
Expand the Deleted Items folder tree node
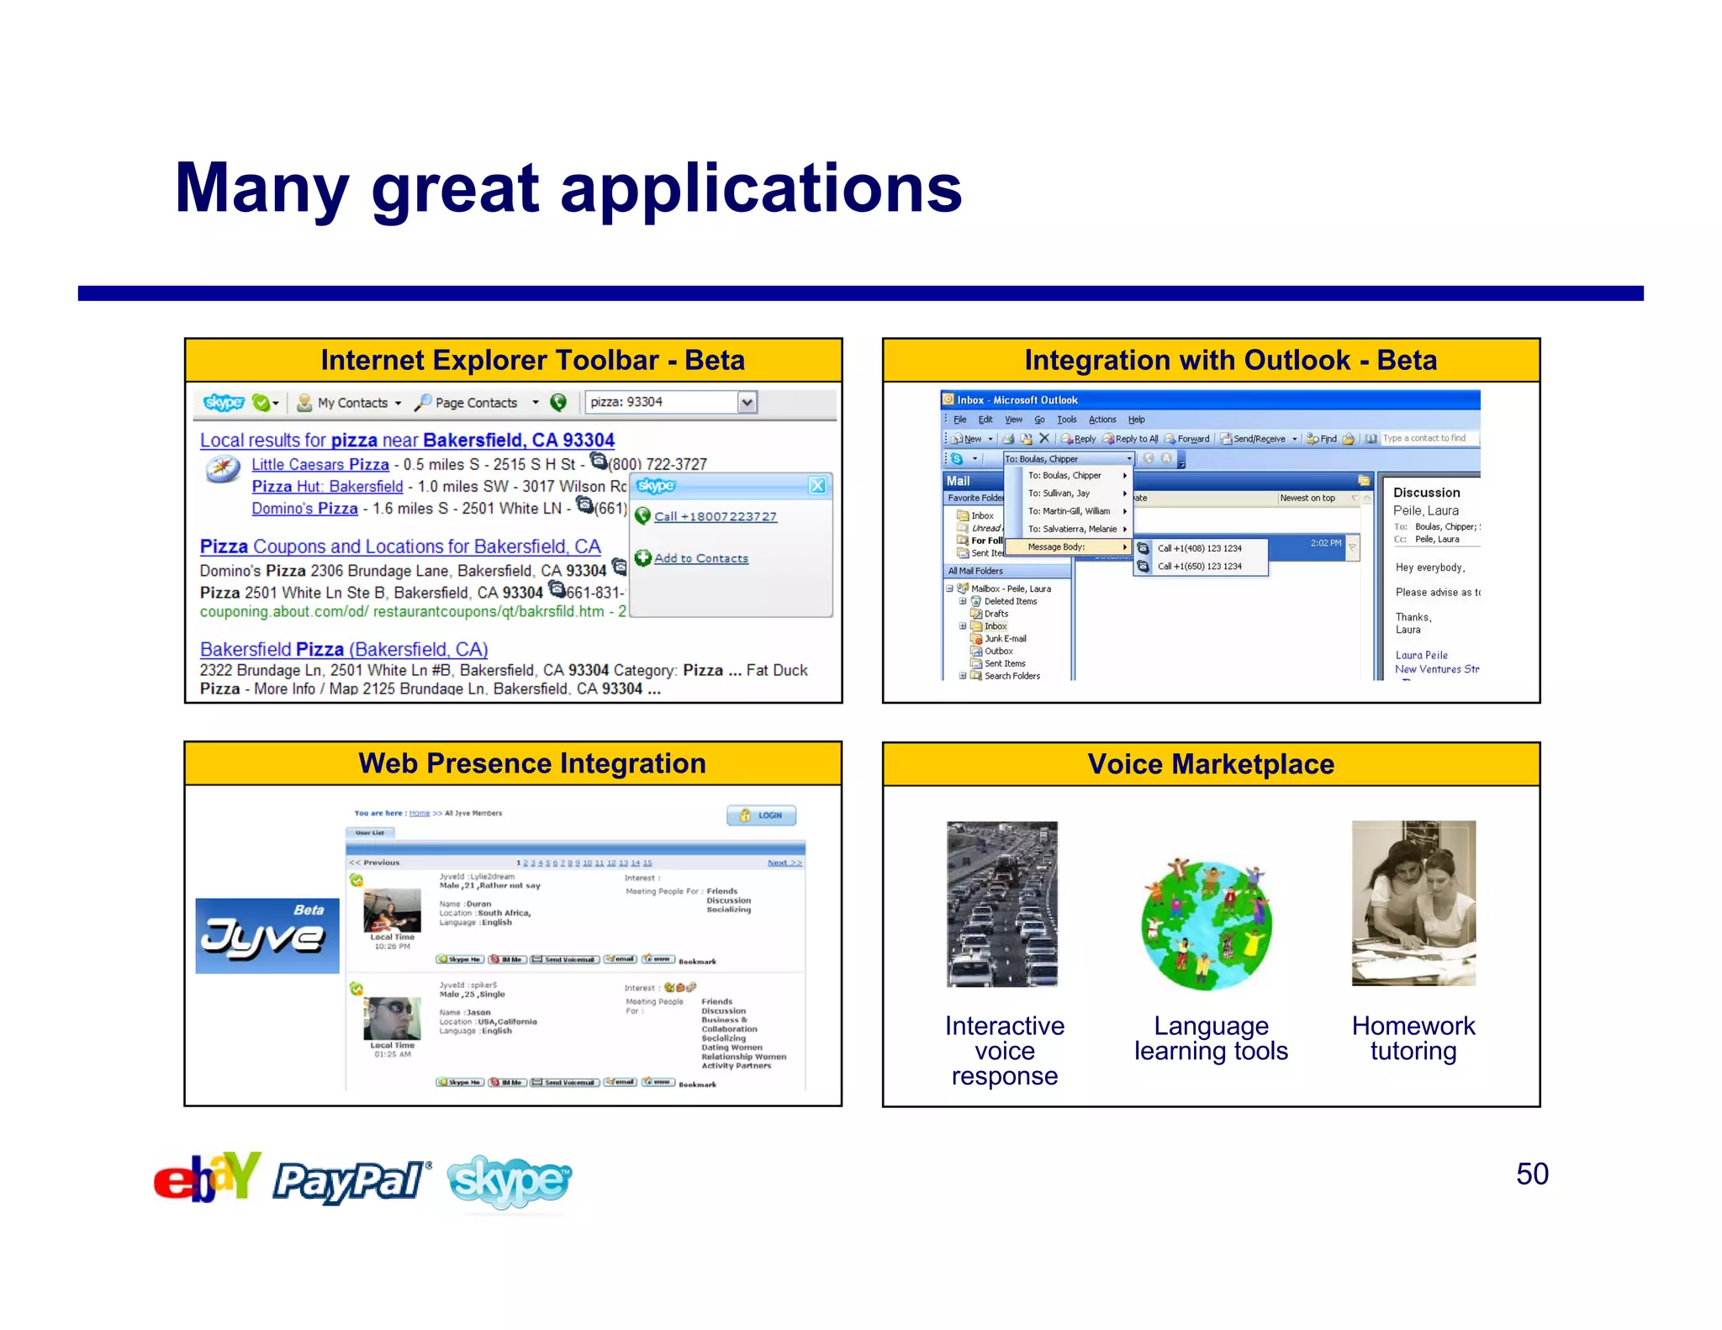point(963,601)
